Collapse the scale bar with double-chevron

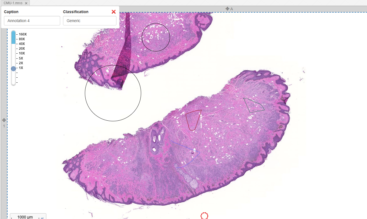click(x=42, y=218)
